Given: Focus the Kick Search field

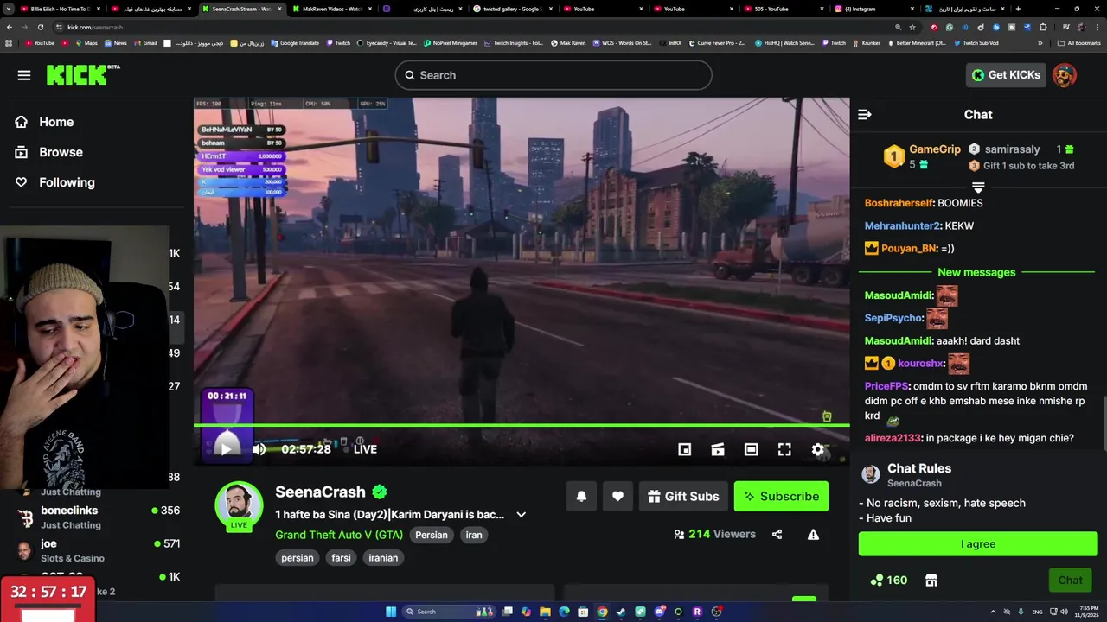Looking at the screenshot, I should coord(553,75).
